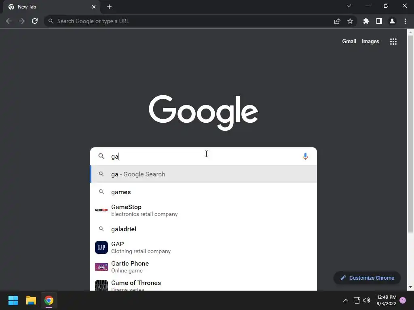
Task: Choose the 'games' suggestion
Action: point(203,192)
